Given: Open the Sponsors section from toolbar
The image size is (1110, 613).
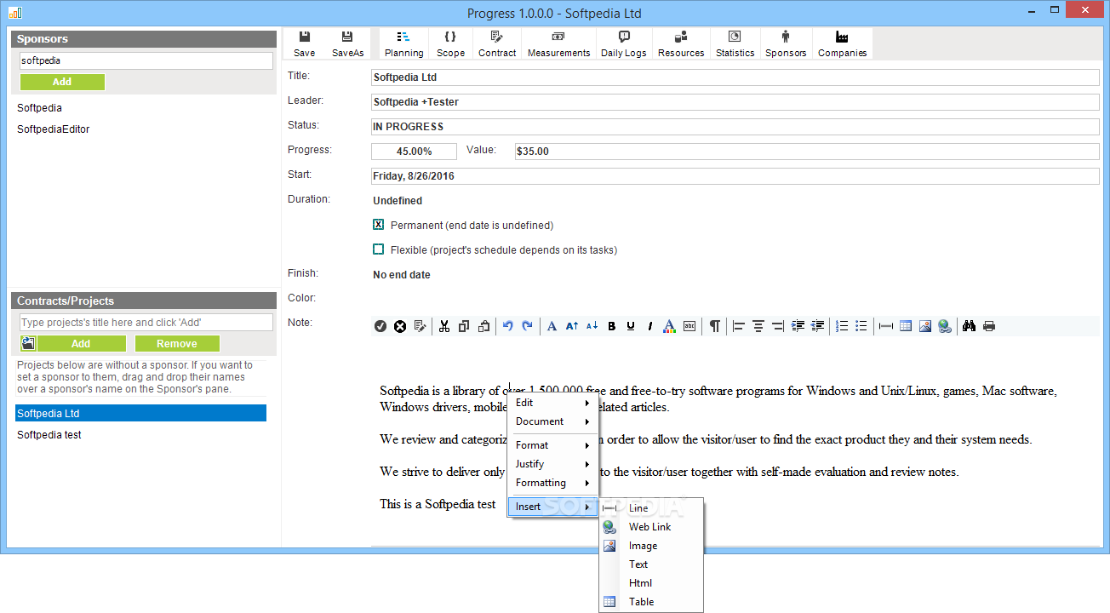Looking at the screenshot, I should click(x=786, y=43).
